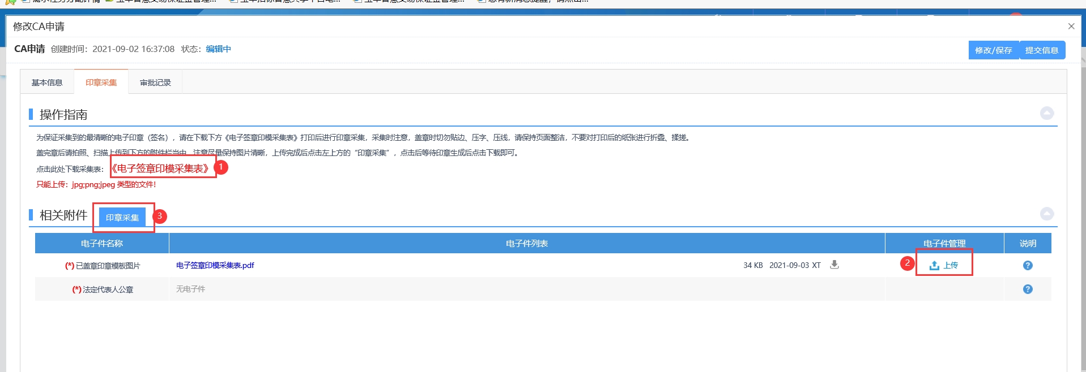Collapse the 相关附件 section
The width and height of the screenshot is (1086, 372).
[1046, 214]
